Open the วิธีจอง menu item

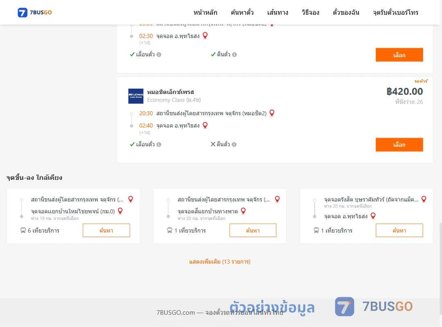310,12
